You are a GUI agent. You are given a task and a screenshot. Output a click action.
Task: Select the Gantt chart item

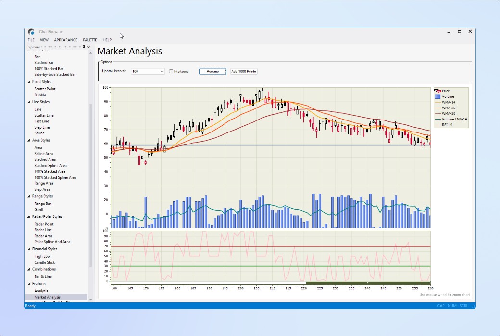click(39, 210)
